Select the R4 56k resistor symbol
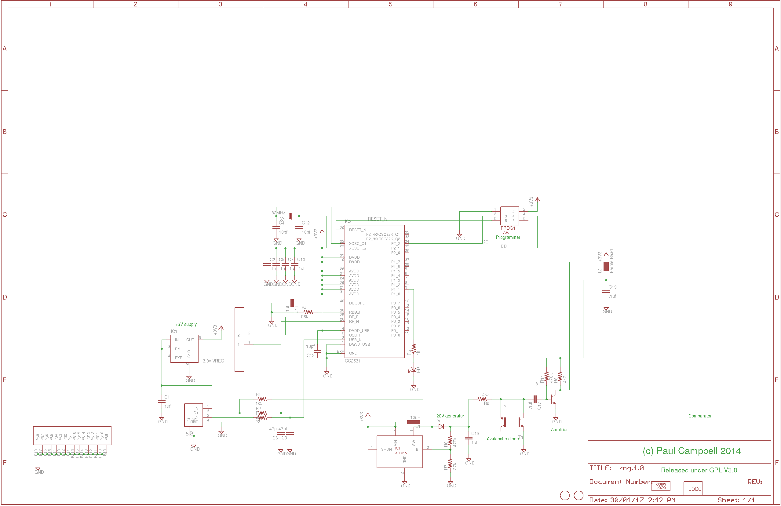Image resolution: width=781 pixels, height=506 pixels. [308, 312]
